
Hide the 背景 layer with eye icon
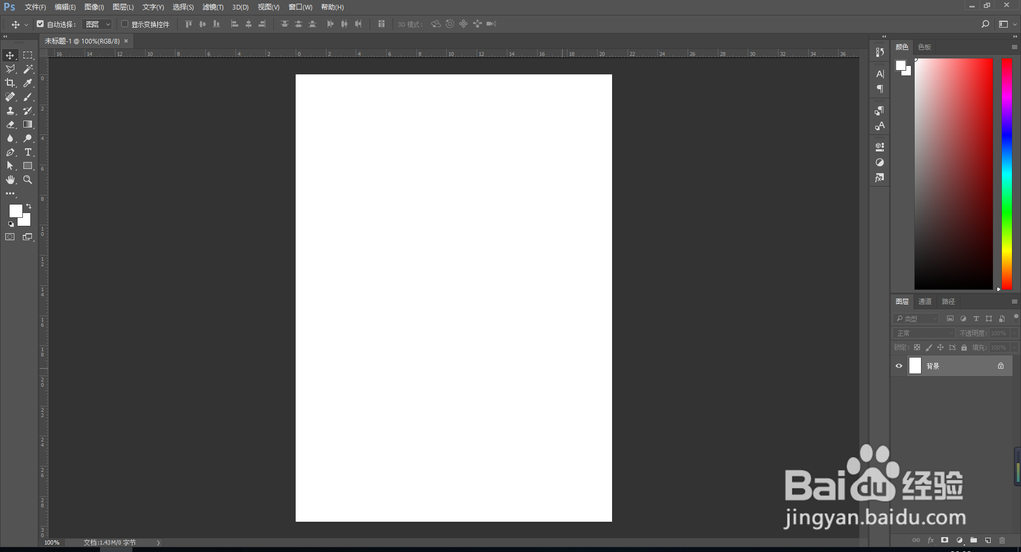899,366
